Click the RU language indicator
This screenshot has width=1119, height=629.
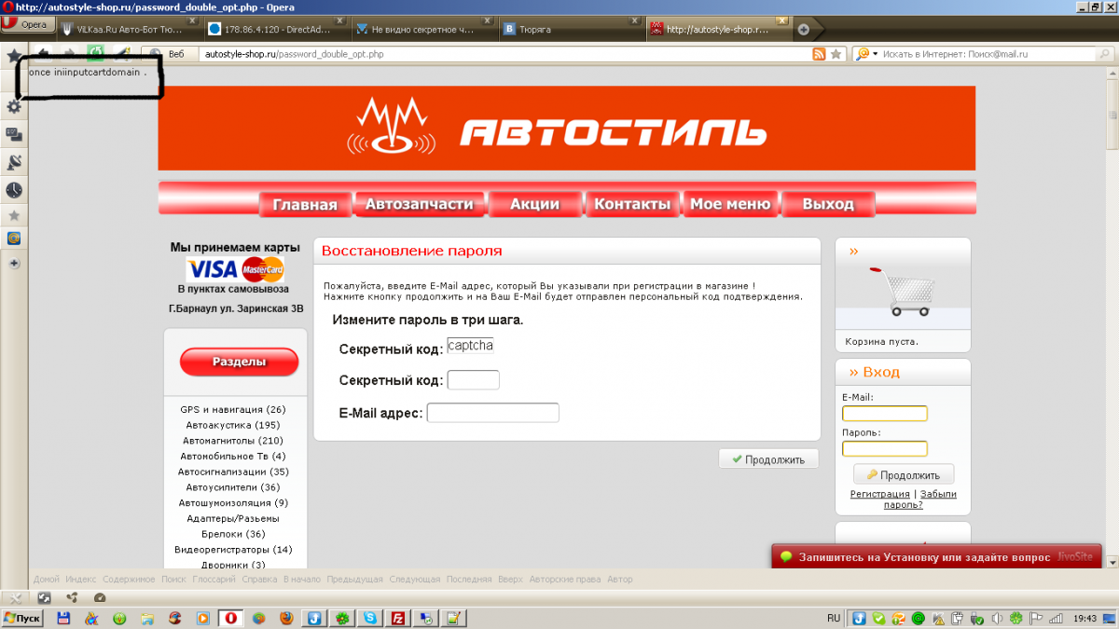point(834,618)
